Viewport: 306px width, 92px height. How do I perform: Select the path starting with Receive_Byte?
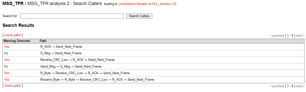(x=97, y=79)
